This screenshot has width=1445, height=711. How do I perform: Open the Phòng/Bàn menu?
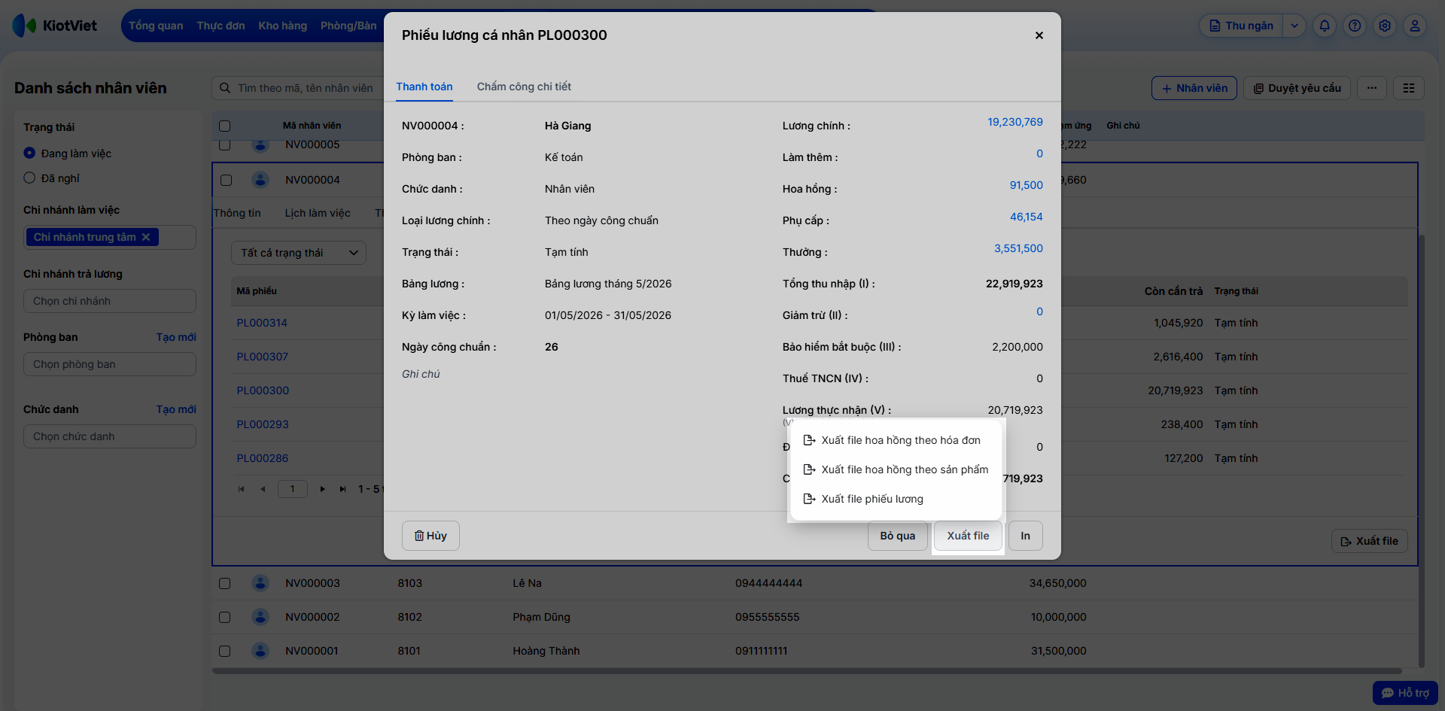click(348, 26)
